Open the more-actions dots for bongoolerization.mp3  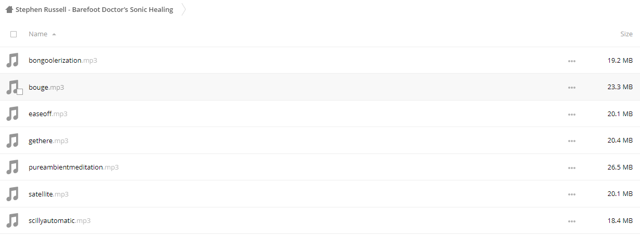pyautogui.click(x=572, y=61)
